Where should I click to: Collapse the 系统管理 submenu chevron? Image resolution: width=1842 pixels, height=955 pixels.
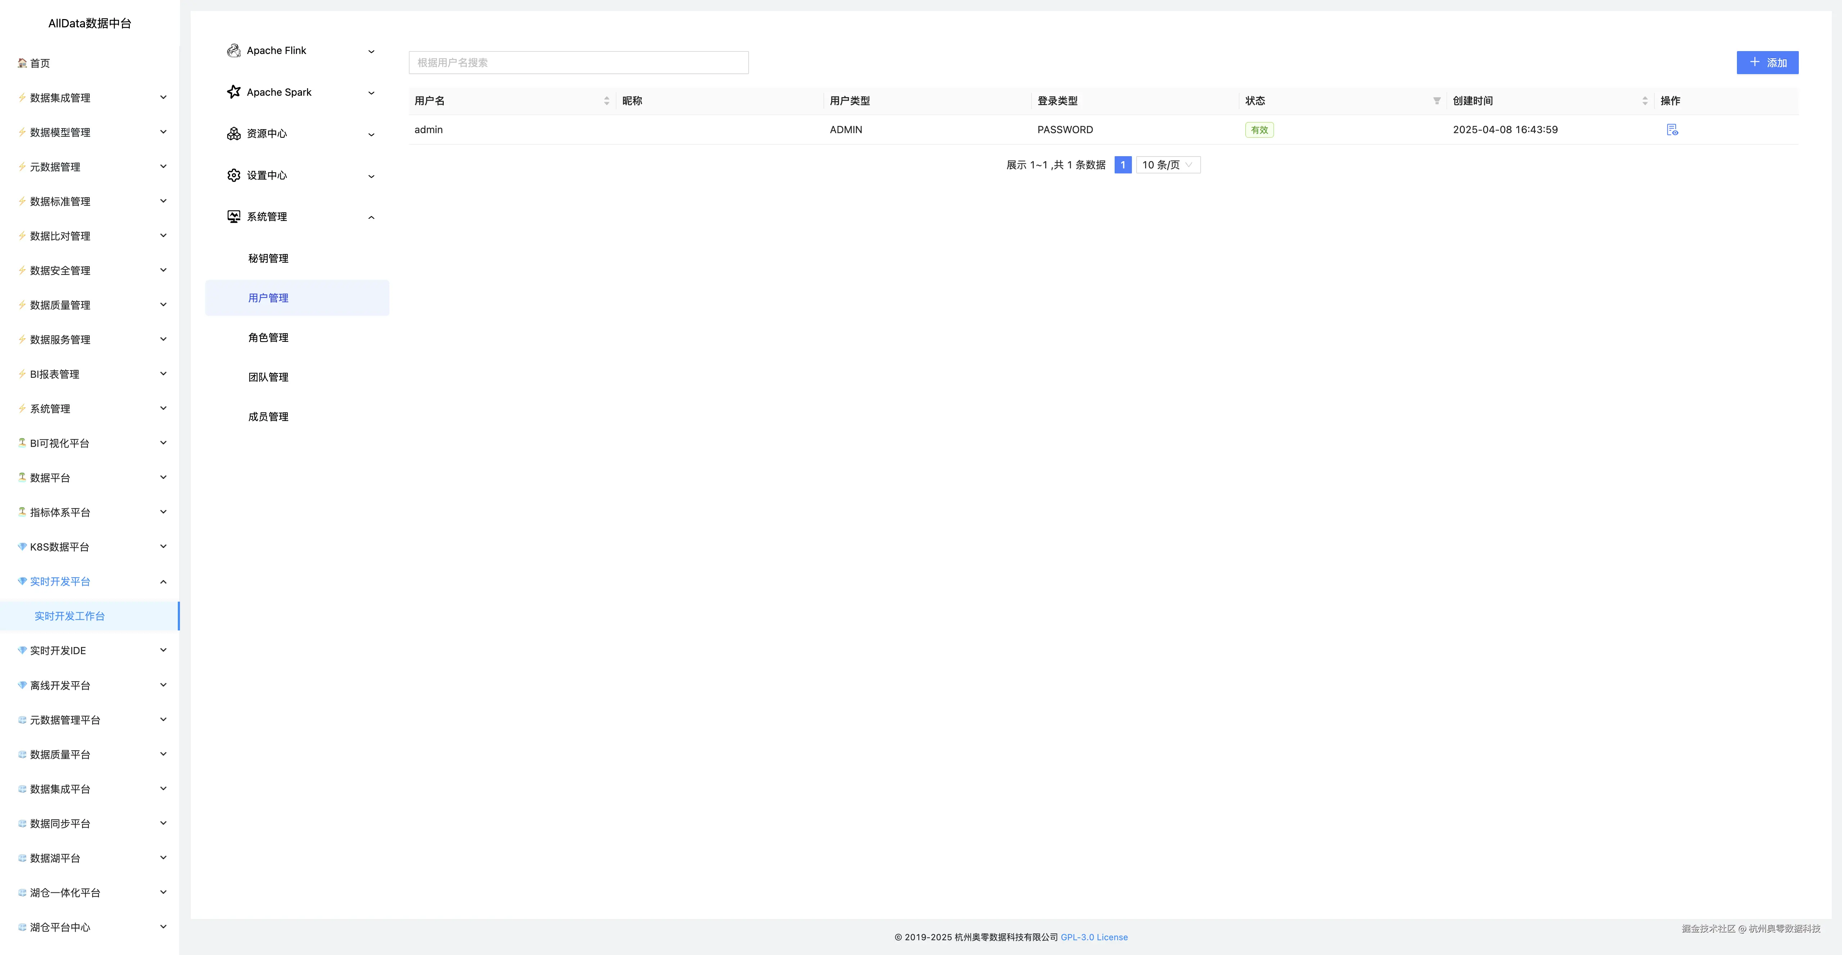coord(371,217)
